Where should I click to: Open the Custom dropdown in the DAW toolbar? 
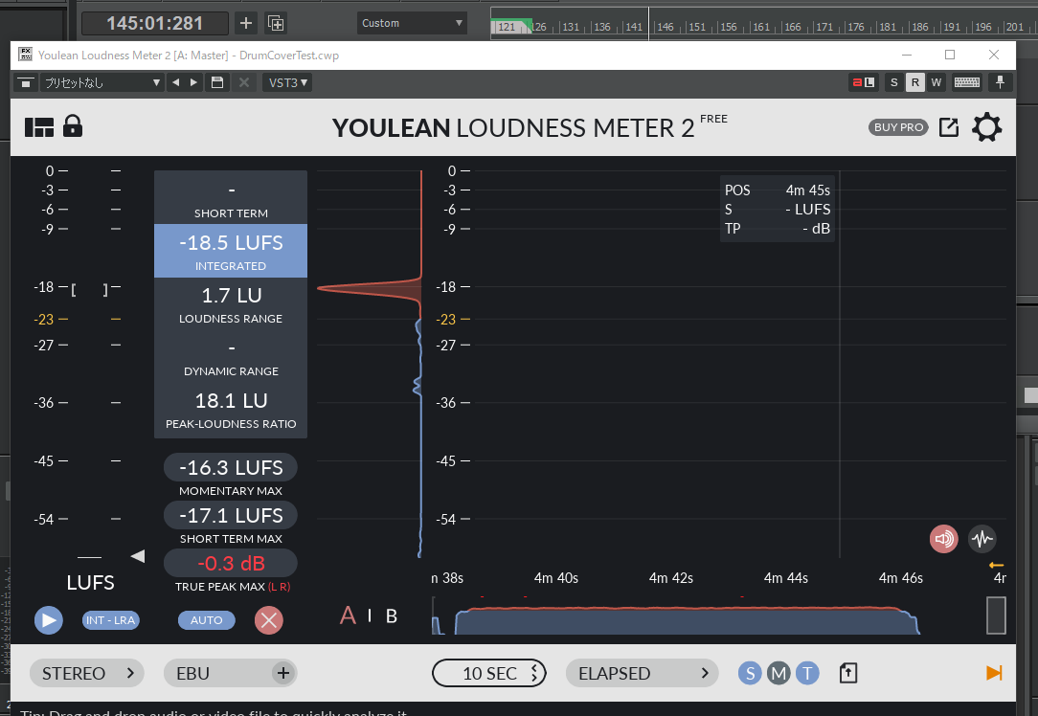click(x=412, y=23)
